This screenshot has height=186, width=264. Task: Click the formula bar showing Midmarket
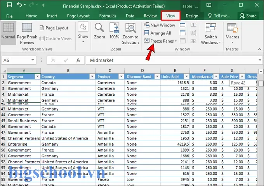coord(172,60)
